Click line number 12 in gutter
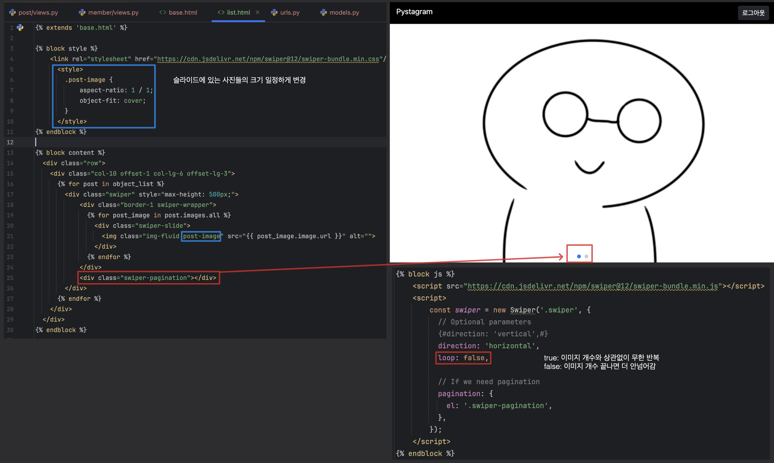Viewport: 774px width, 463px height. point(10,142)
